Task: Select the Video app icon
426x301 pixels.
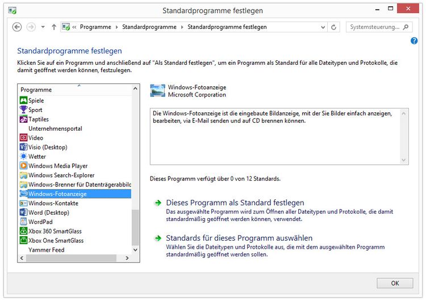Action: click(24, 138)
